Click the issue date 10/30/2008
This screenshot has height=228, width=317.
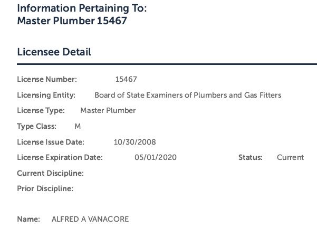click(x=135, y=142)
